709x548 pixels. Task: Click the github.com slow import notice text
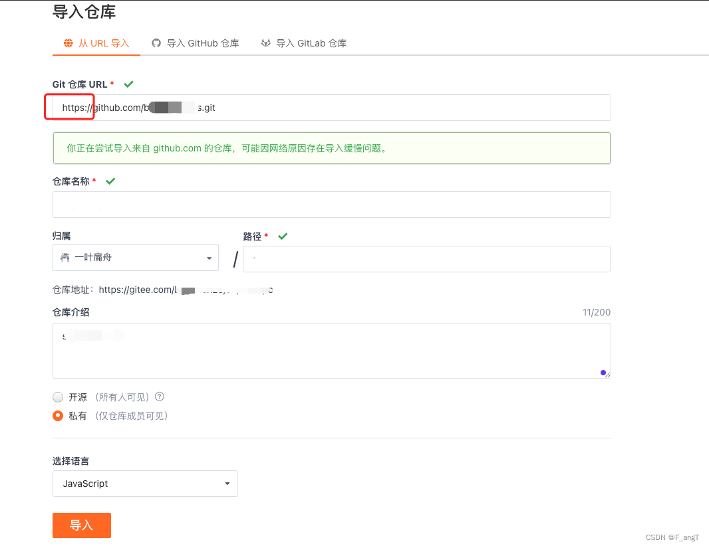(x=227, y=148)
